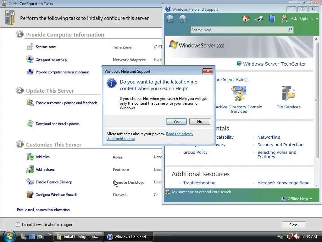Click the Add features icon
Viewport: 322px width, 242px height.
(30, 169)
